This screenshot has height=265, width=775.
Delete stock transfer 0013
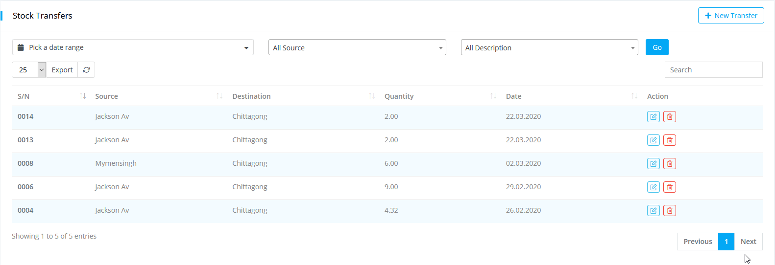[669, 140]
